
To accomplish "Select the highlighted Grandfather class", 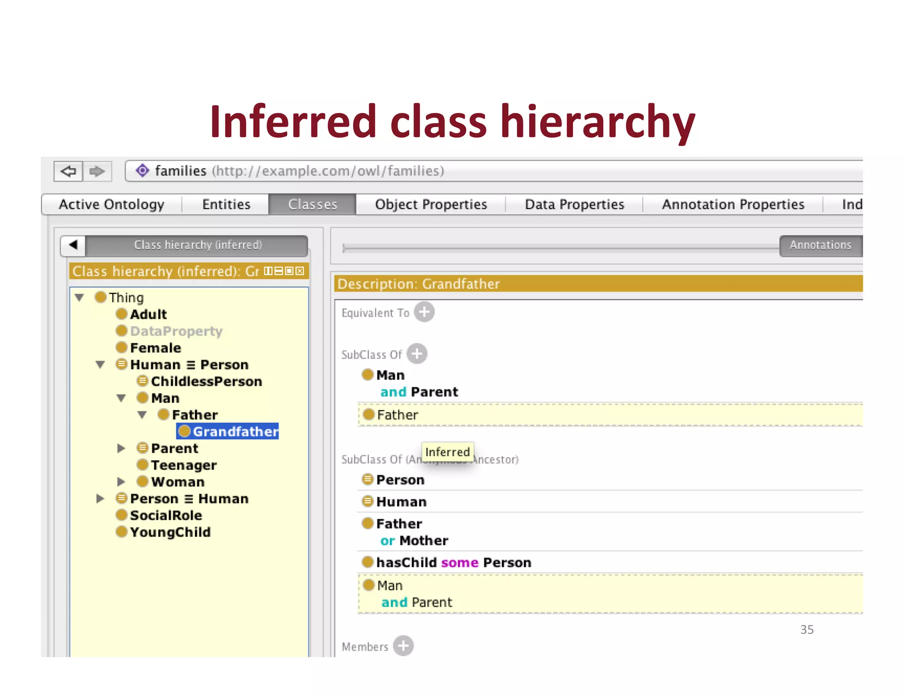I will [227, 432].
